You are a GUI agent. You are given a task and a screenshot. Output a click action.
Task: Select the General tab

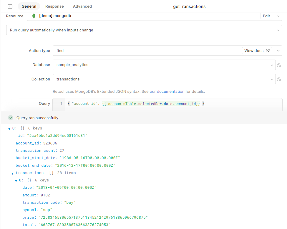click(29, 6)
